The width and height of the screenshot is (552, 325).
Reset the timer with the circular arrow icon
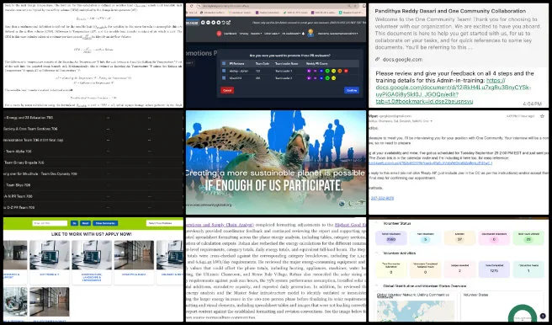224,23
